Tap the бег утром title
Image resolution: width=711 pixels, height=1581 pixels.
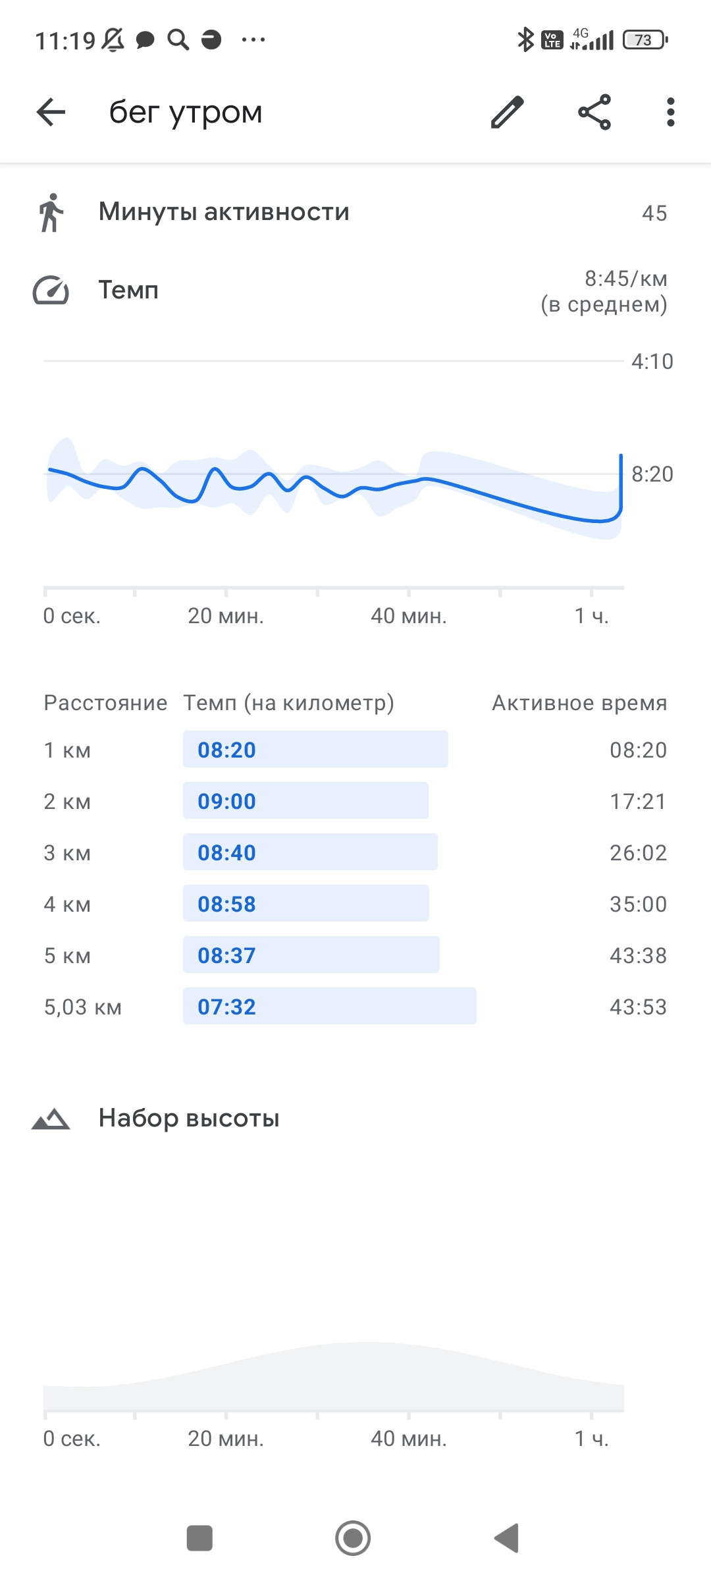coord(186,113)
